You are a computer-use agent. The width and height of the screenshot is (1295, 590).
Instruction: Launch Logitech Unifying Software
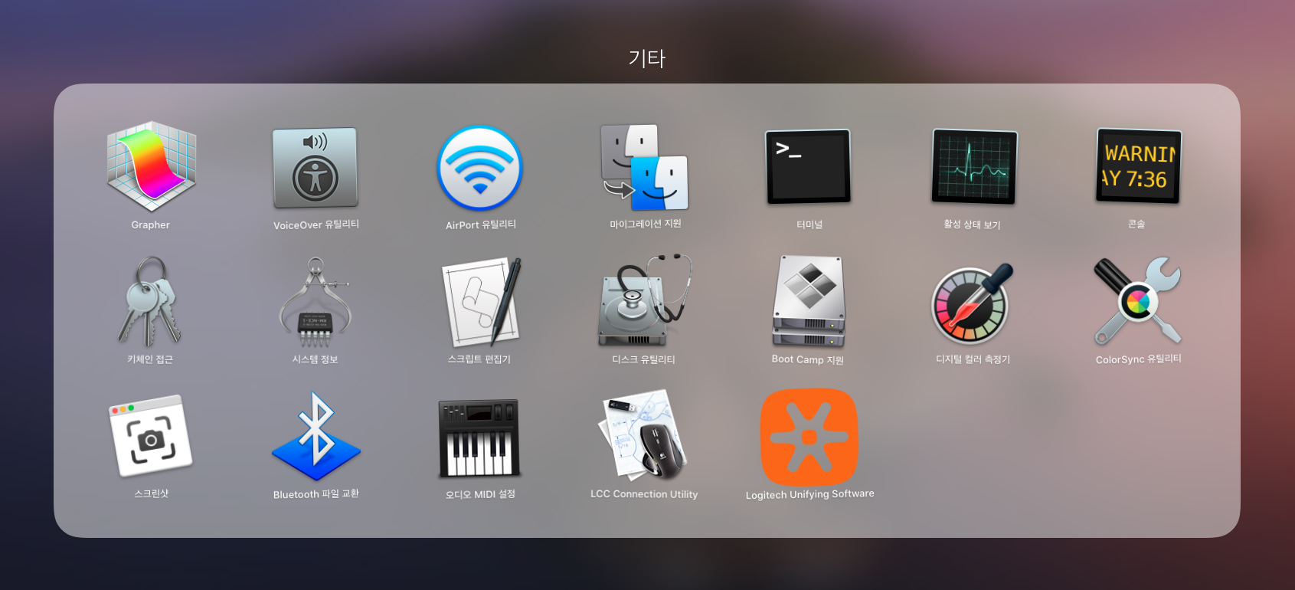809,437
